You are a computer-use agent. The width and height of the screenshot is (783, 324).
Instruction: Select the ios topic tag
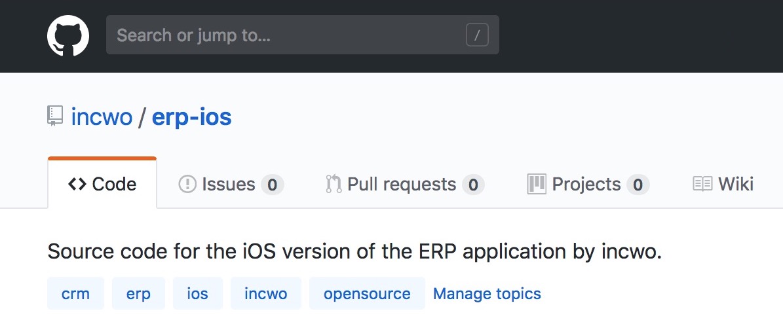tap(198, 294)
